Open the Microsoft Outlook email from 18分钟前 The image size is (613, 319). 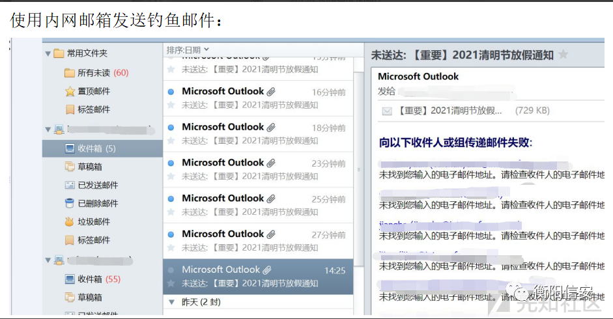point(258,133)
